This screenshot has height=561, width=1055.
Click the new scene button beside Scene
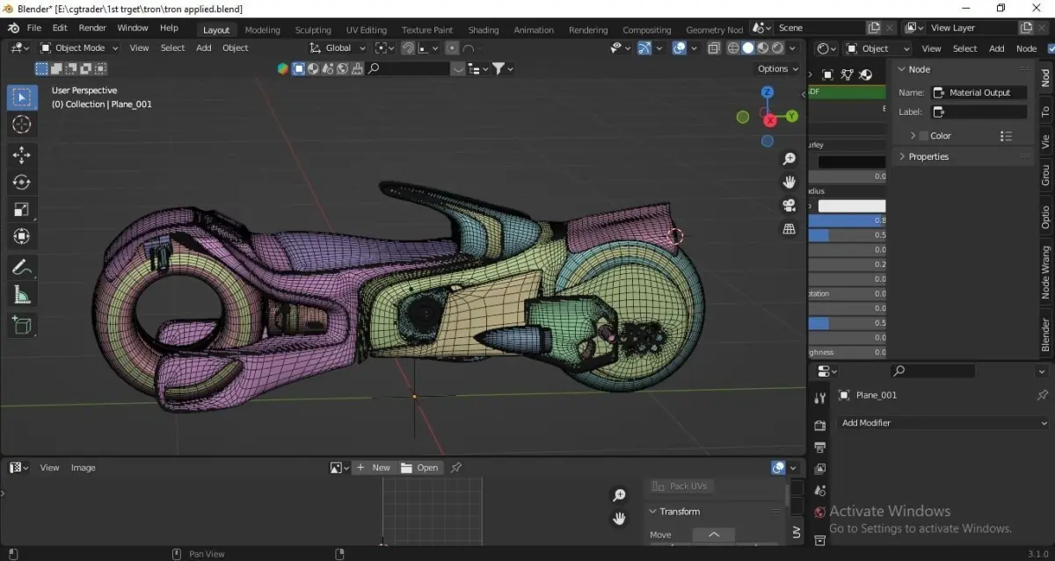click(x=874, y=28)
